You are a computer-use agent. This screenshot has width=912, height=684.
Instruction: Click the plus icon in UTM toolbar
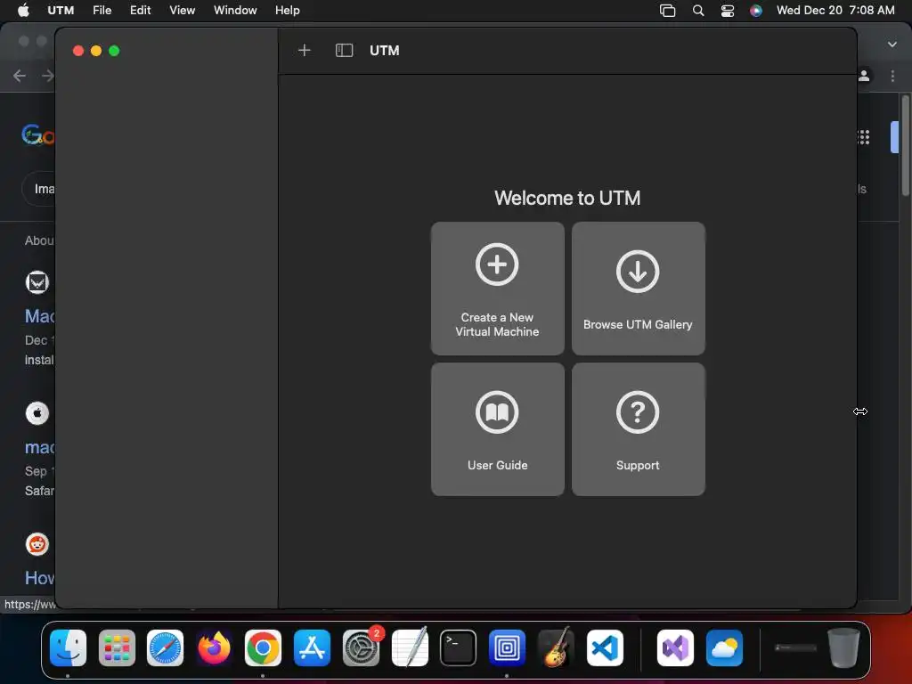pos(305,51)
